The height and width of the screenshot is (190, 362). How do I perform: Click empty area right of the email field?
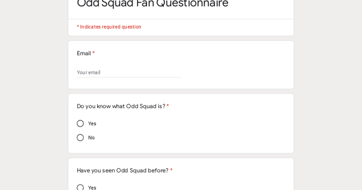pyautogui.click(x=235, y=72)
